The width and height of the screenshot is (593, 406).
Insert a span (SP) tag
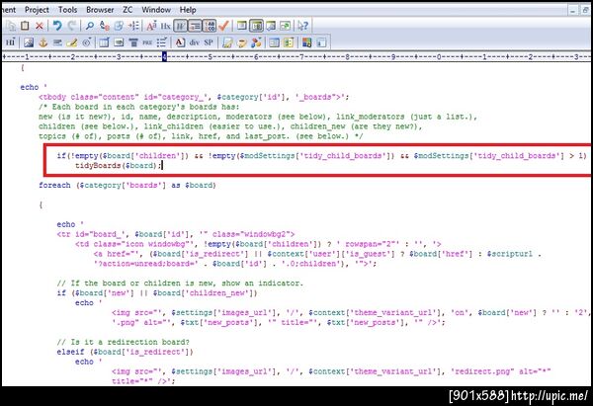coord(209,42)
